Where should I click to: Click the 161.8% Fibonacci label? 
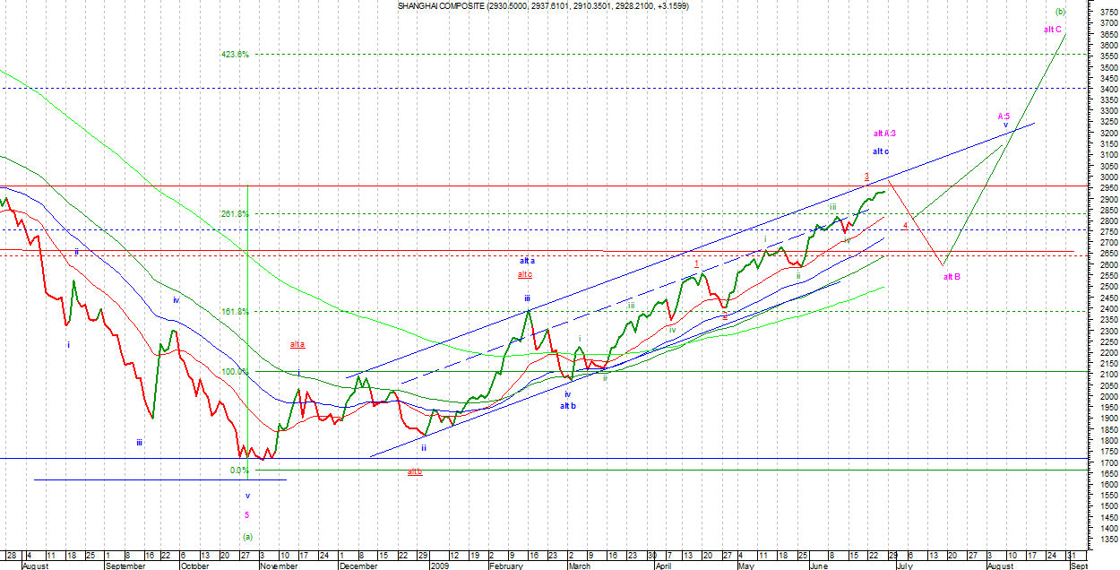click(235, 312)
